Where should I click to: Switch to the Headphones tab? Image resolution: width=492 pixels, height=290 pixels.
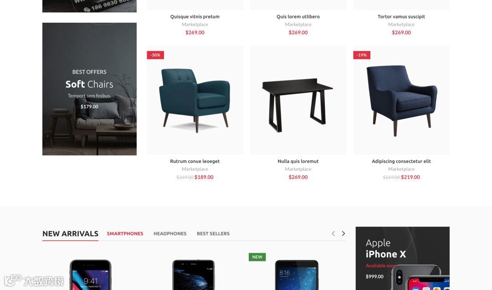170,234
